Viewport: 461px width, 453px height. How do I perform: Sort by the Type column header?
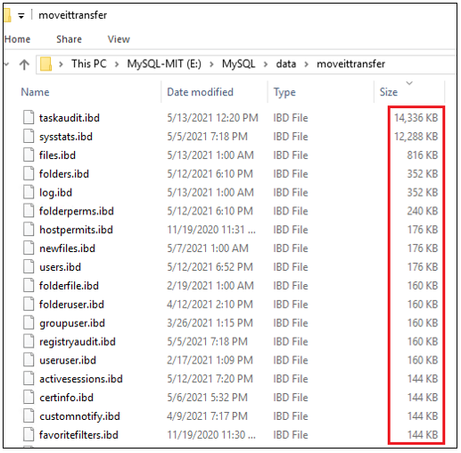(x=284, y=92)
